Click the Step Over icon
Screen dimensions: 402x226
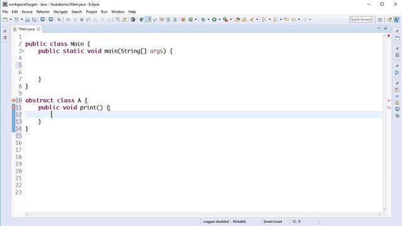pyautogui.click(x=102, y=19)
